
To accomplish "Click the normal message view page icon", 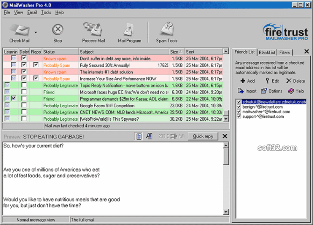I will (x=139, y=136).
